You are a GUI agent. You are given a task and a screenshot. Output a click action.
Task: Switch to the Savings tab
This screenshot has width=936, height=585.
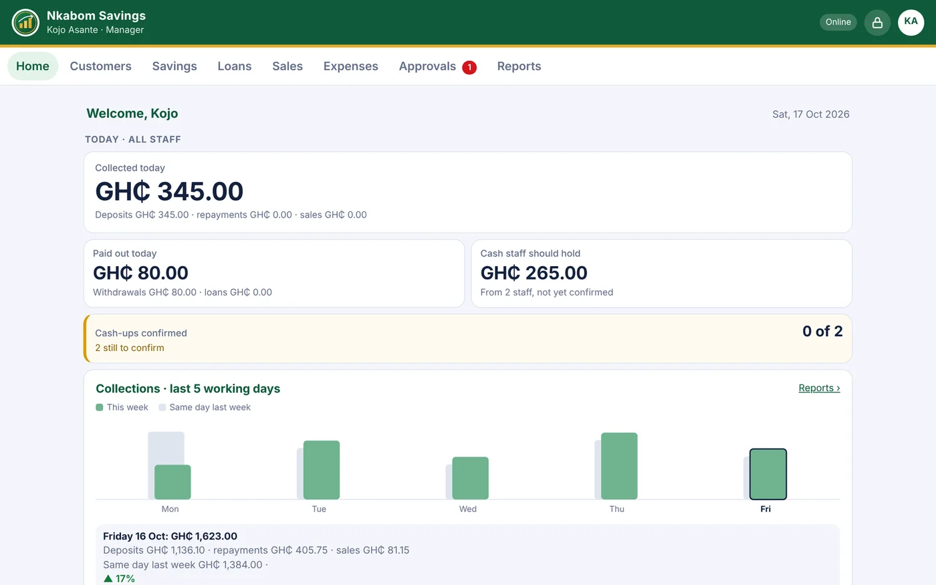(174, 66)
